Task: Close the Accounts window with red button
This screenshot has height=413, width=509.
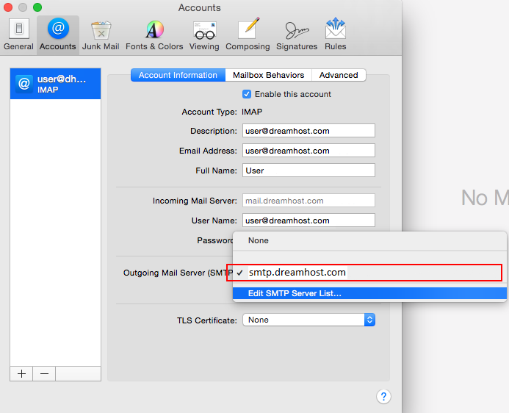Action: (x=8, y=7)
